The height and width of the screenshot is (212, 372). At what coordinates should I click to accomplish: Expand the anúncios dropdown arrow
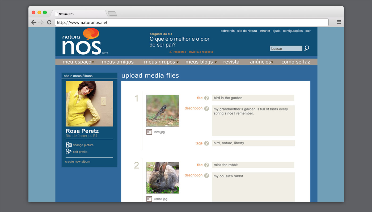click(x=272, y=63)
